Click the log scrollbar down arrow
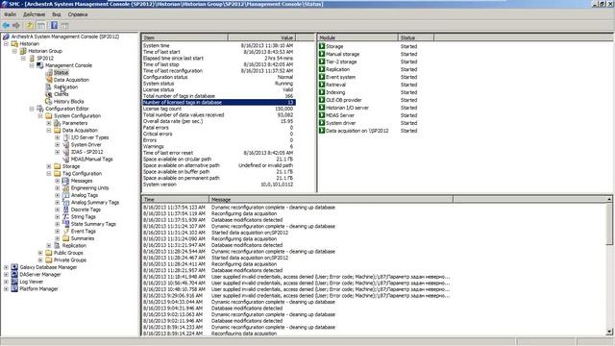Viewport: 615px width, 346px height. [609, 332]
